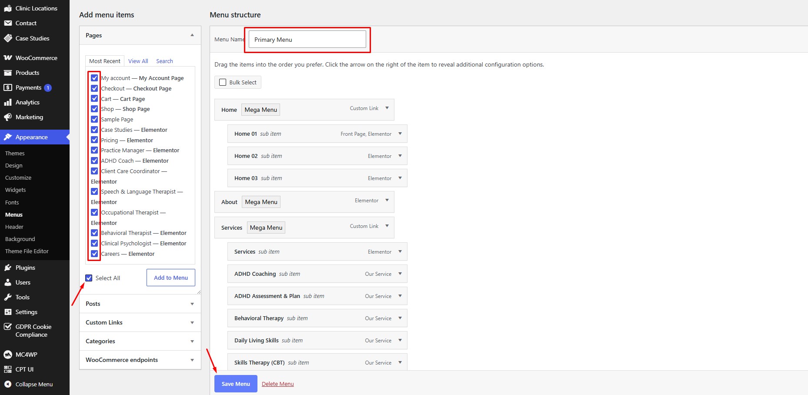Image resolution: width=808 pixels, height=395 pixels.
Task: Click the Payments notification badge
Action: pos(48,88)
